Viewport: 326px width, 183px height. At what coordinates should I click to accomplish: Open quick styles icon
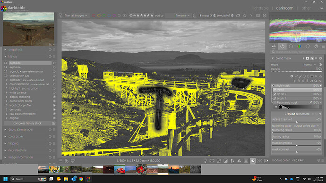[67, 160]
